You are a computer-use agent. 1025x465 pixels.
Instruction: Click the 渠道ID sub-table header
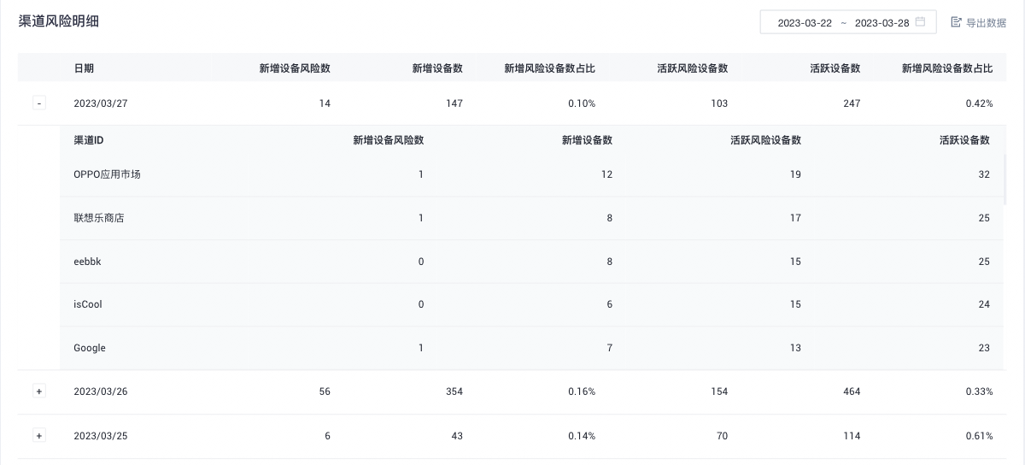(x=89, y=140)
